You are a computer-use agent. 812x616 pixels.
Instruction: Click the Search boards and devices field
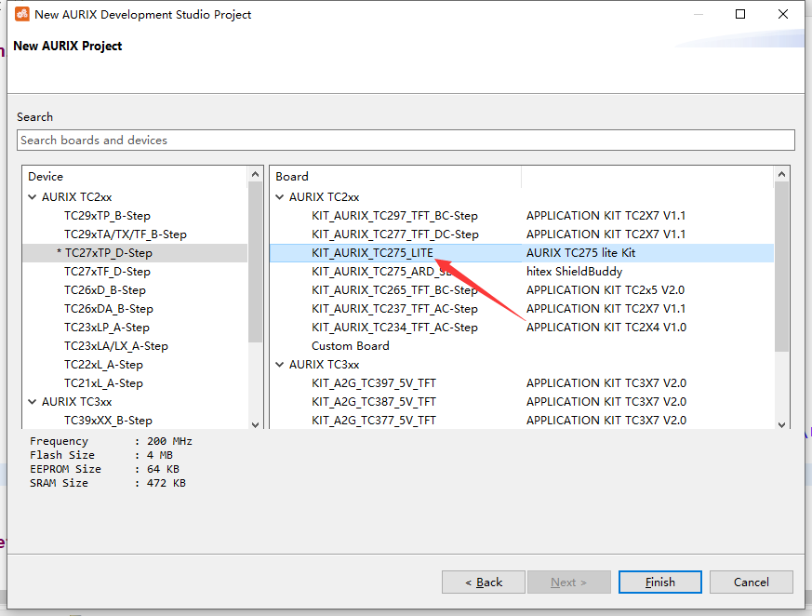[406, 140]
